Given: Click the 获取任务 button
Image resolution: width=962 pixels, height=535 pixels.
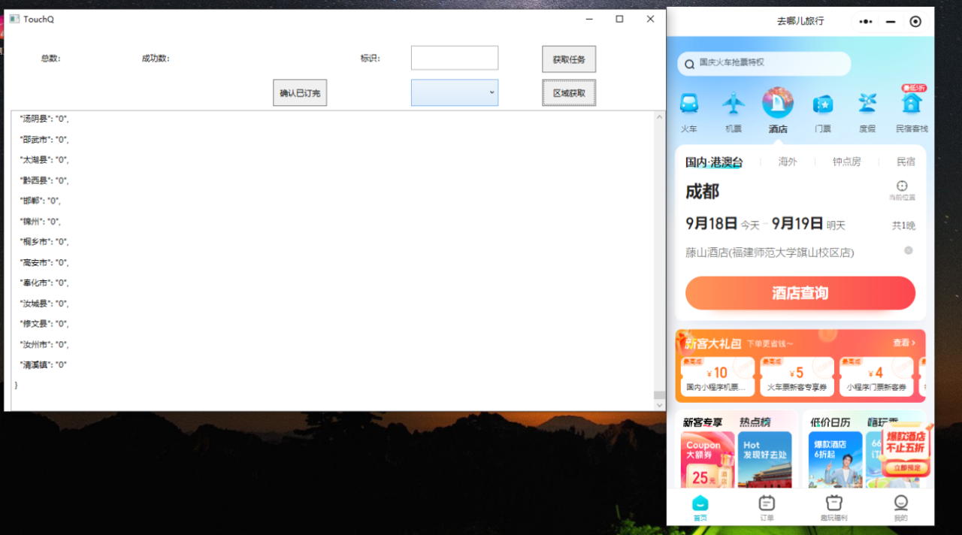Looking at the screenshot, I should pyautogui.click(x=569, y=59).
